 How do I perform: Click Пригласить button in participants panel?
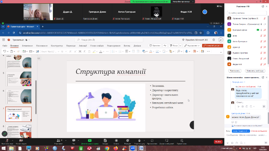235,71
